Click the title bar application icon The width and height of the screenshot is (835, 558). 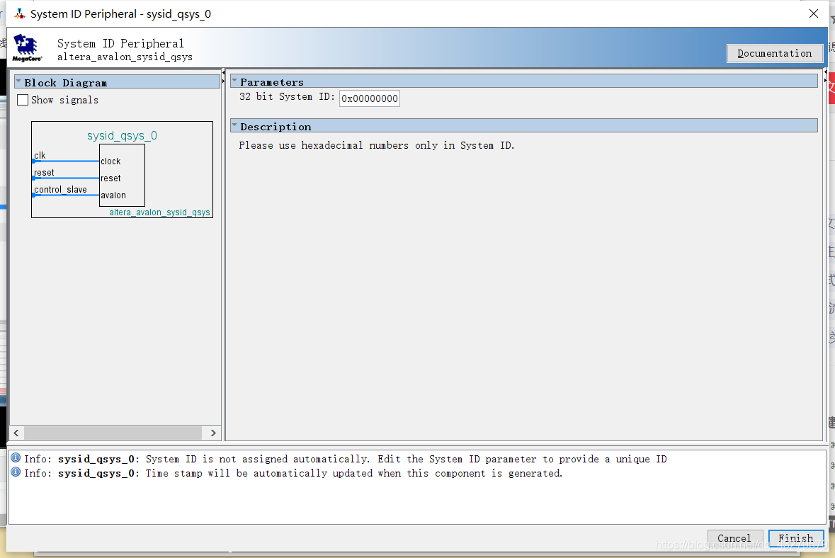pos(20,14)
